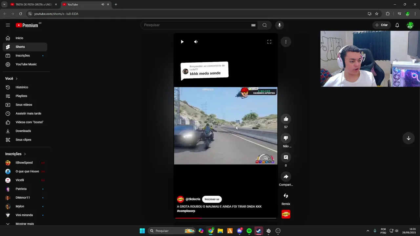Open Seus vídeos
Screen dimensions: 420x236
point(25,105)
